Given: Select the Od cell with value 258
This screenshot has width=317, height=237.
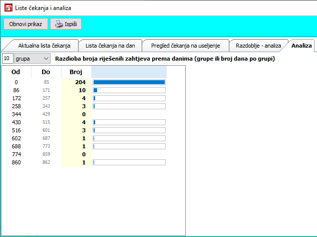Looking at the screenshot, I should pyautogui.click(x=16, y=106).
